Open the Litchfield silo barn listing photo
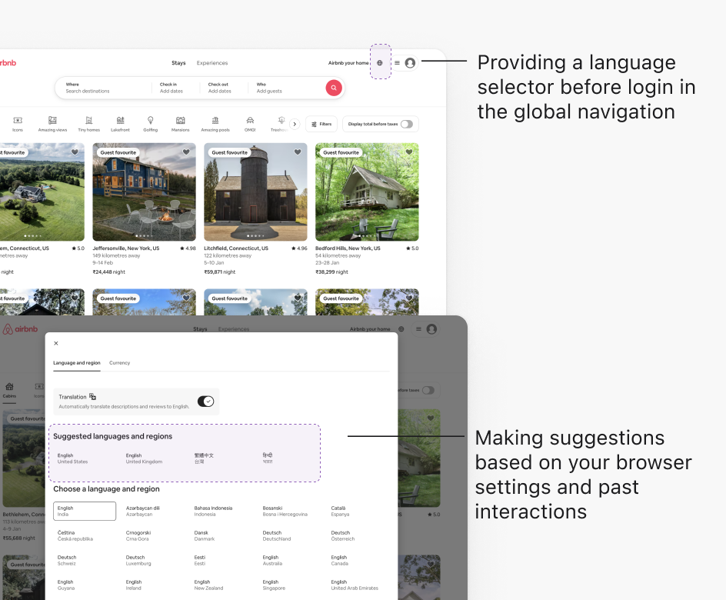726x600 pixels. [255, 192]
